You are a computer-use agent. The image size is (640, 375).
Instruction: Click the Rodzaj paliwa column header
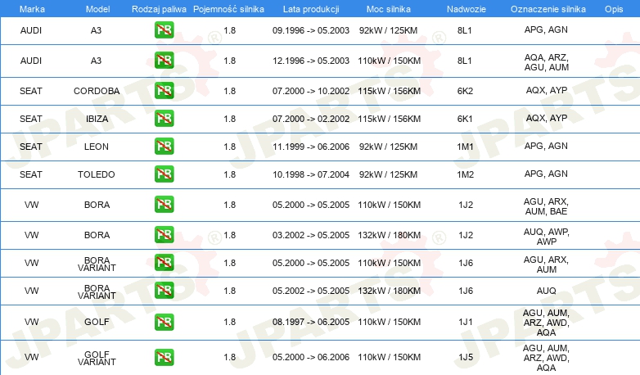click(159, 9)
